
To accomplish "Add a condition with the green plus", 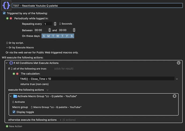I will click(14, 74).
